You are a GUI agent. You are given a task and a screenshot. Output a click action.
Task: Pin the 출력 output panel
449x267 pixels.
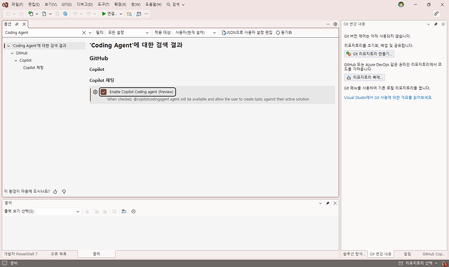point(327,203)
